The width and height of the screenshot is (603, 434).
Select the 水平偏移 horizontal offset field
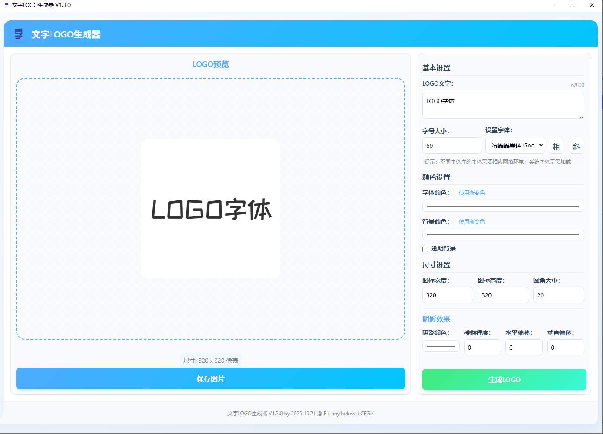(524, 347)
